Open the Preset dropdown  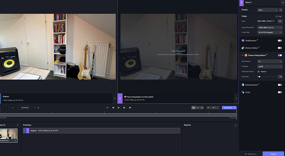[x=267, y=10]
